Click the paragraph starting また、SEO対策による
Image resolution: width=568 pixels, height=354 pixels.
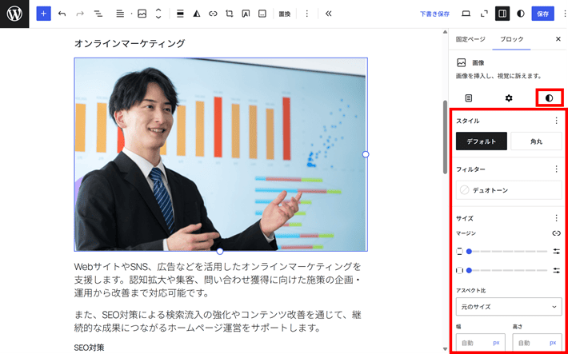(x=218, y=321)
